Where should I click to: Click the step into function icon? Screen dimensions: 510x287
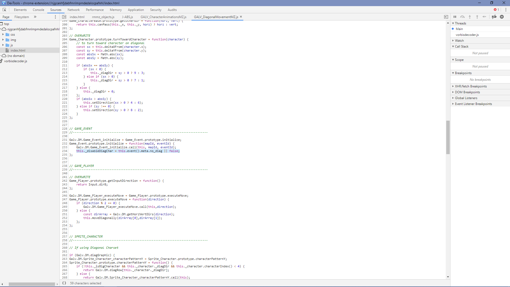pos(470,17)
